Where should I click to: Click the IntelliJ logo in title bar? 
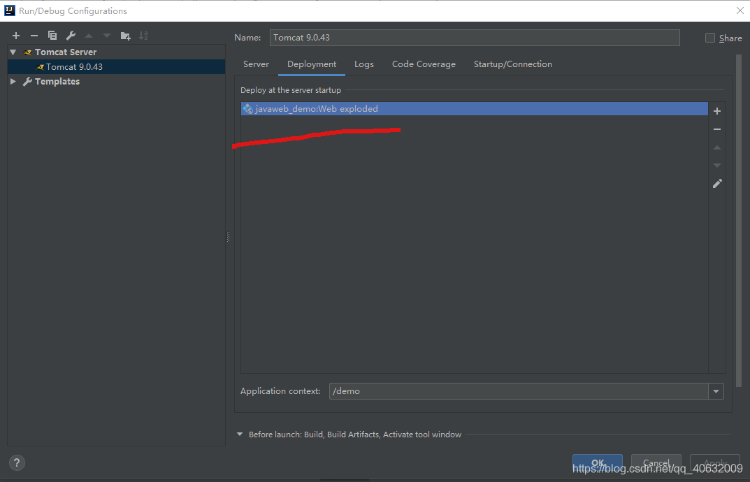pos(10,10)
